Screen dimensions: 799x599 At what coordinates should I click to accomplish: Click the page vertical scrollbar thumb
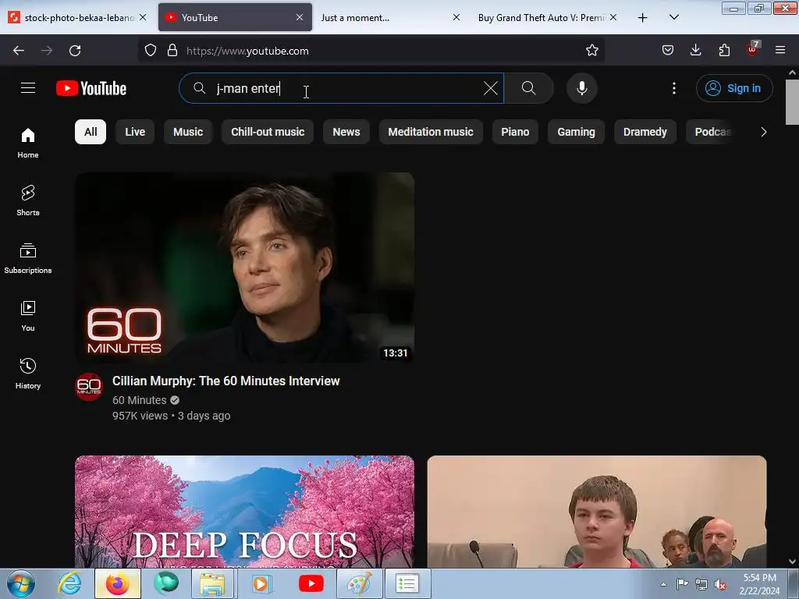792,102
